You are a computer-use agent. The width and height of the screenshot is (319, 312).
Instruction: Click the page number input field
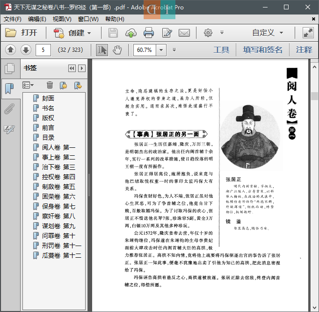tap(43, 50)
